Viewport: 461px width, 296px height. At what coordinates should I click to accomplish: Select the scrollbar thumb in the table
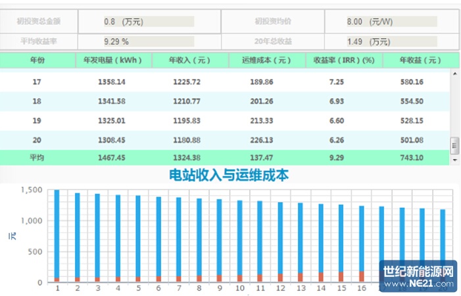454,146
